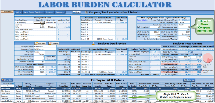Click the Gross Annual Pay column header
The height and width of the screenshot is (103, 215).
pyautogui.click(x=63, y=85)
